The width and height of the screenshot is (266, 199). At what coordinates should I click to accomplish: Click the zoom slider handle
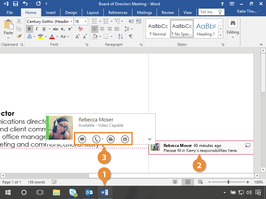point(228,182)
